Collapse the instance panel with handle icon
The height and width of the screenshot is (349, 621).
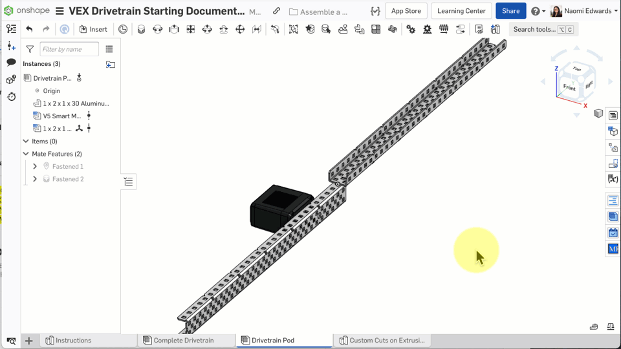click(128, 182)
